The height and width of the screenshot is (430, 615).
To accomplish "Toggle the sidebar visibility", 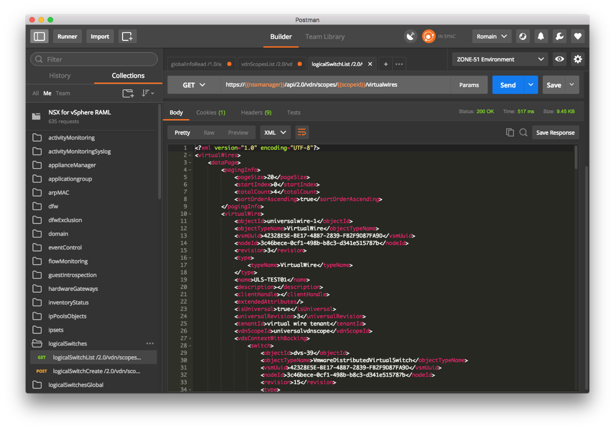I will 39,36.
